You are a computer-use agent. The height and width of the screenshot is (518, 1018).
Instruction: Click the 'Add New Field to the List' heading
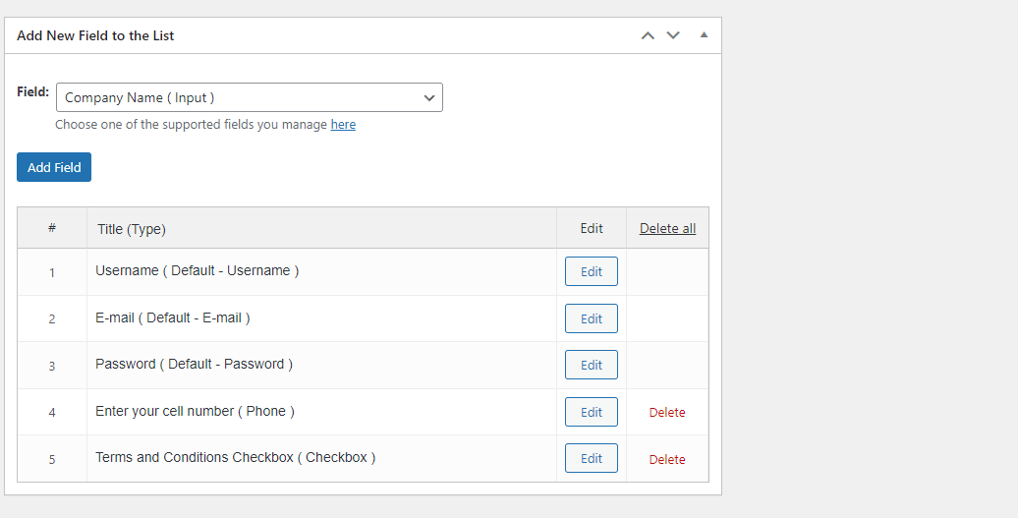coord(95,35)
